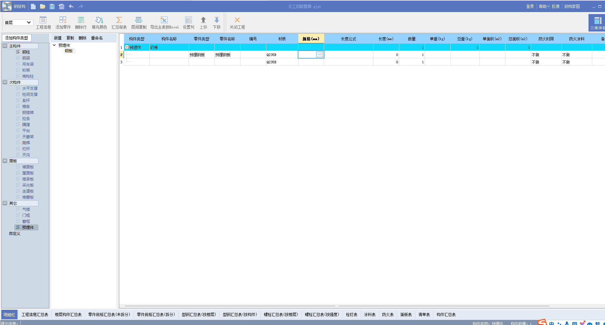Select 钢柱 in the component type tree

pyautogui.click(x=26, y=52)
